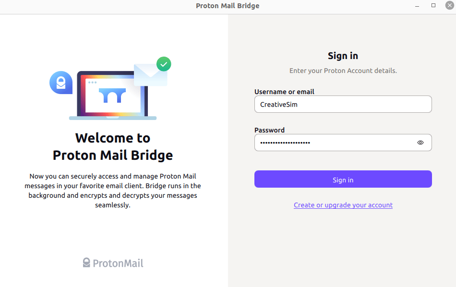Click the 'Password' label

(269, 130)
